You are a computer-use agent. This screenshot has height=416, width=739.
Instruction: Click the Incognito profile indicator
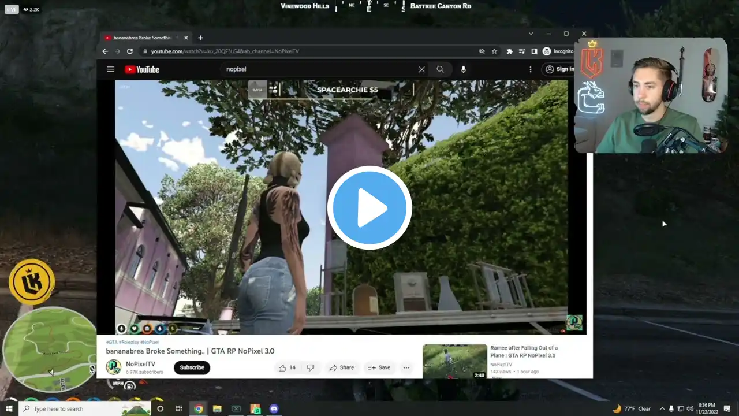(x=559, y=51)
